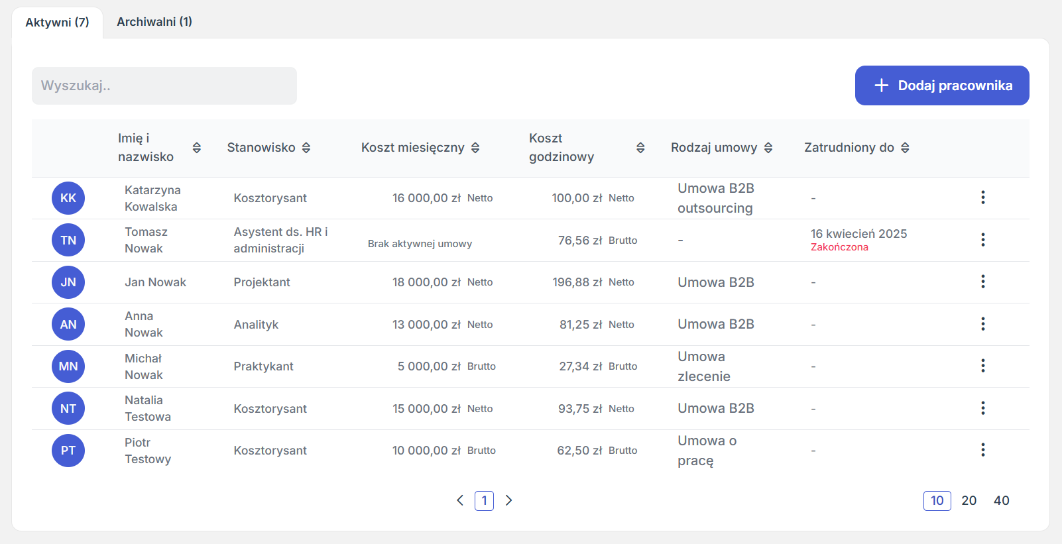This screenshot has width=1062, height=544.
Task: Click 'Umowa B2B outsourcing' contract cell
Action: pyautogui.click(x=716, y=198)
